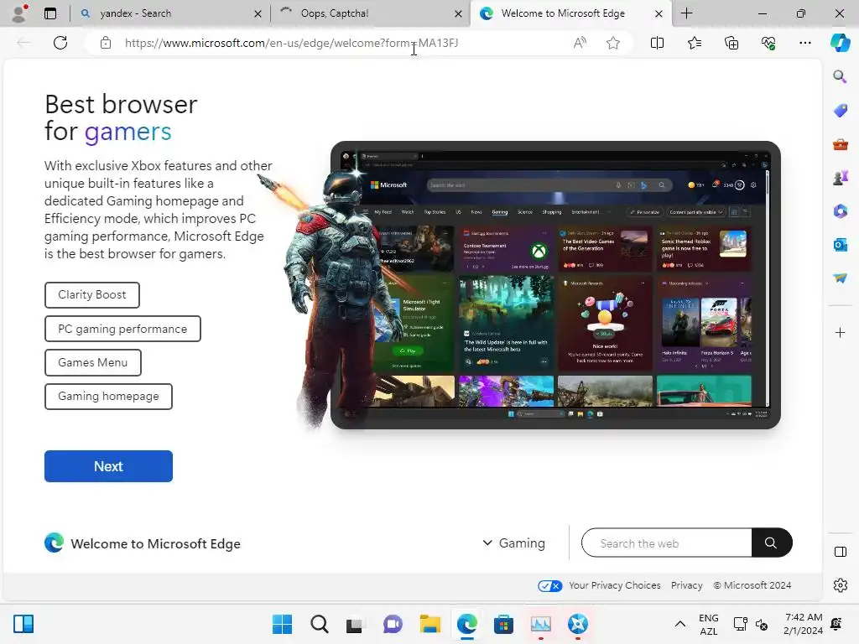View site information lock icon
The image size is (859, 644).
click(x=106, y=43)
